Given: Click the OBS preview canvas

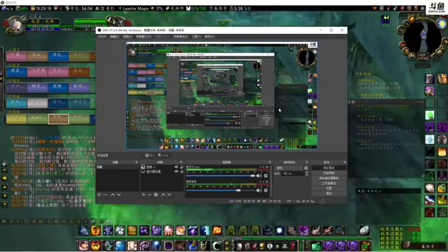Looking at the screenshot, I should tap(221, 96).
